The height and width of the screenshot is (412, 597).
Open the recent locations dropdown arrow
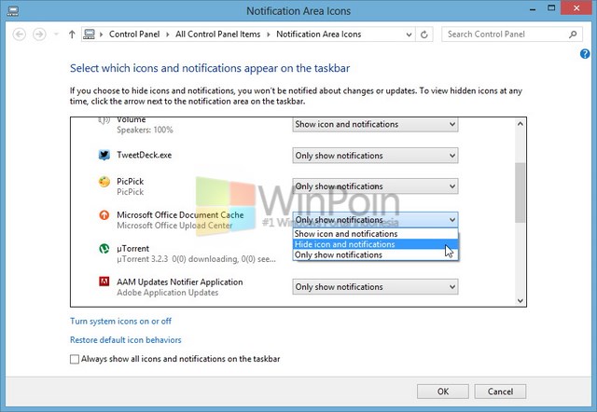[x=56, y=34]
